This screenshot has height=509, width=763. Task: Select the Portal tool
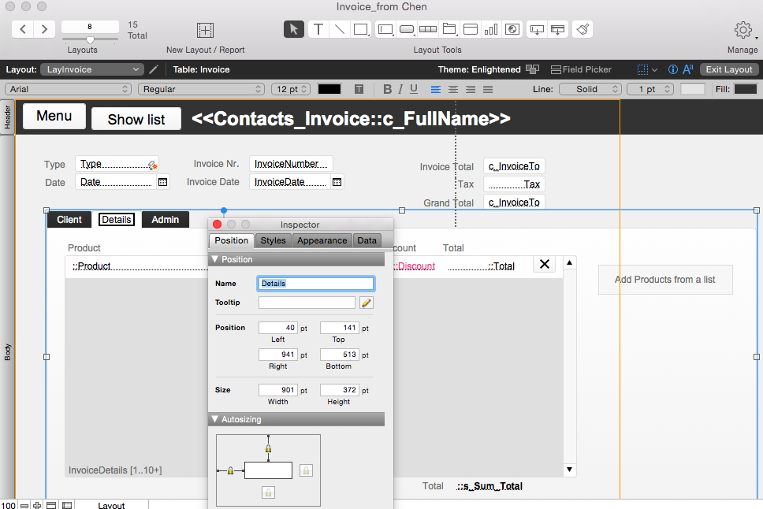tap(471, 29)
